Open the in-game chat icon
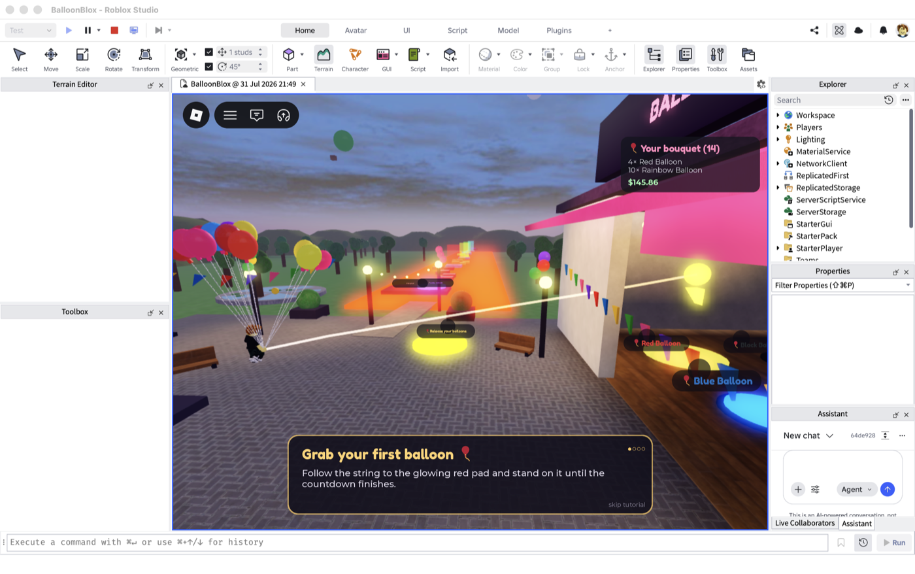This screenshot has height=574, width=915. click(257, 115)
